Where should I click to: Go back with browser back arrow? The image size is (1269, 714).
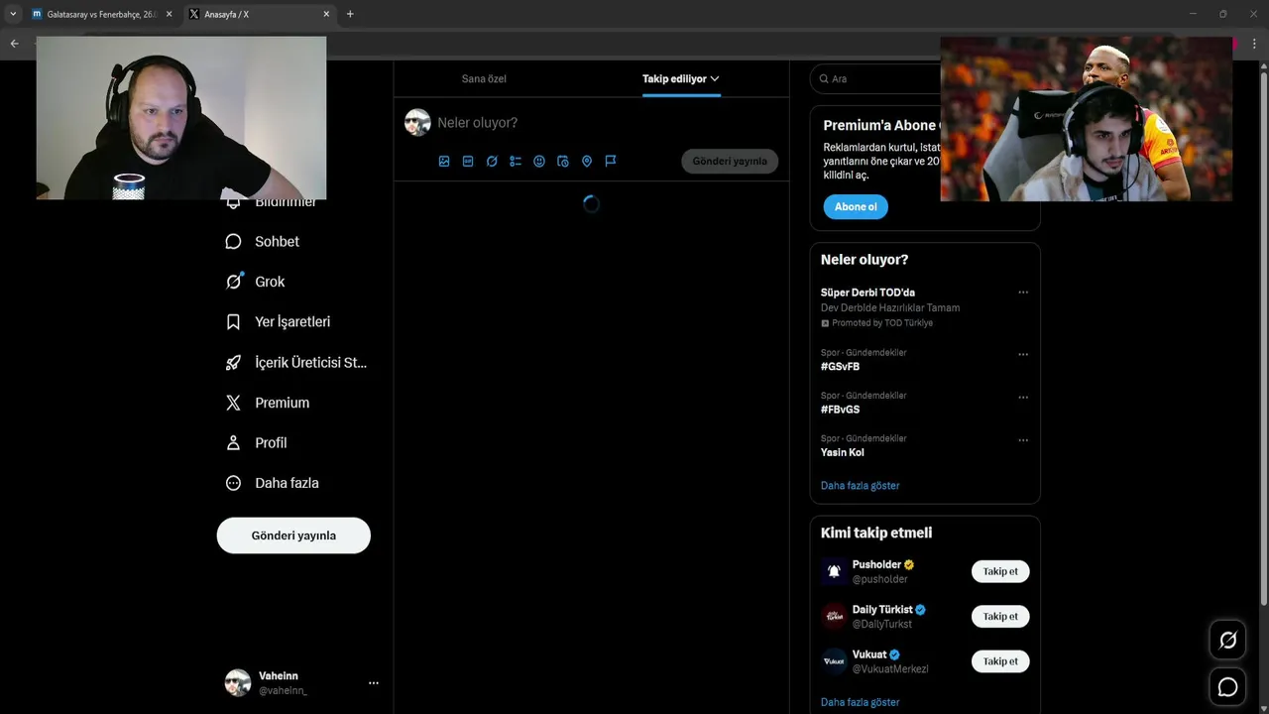click(x=14, y=44)
